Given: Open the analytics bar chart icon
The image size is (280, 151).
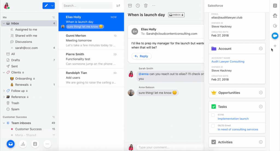Looking at the screenshot, I should click(x=23, y=144).
